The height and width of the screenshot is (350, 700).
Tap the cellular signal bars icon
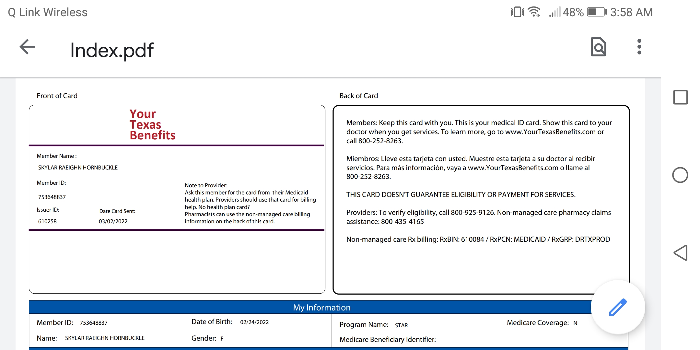pyautogui.click(x=554, y=12)
